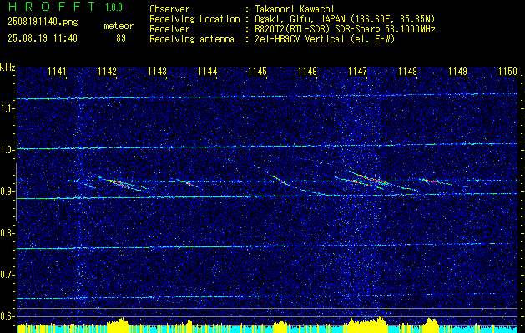Select time marker 1145
This screenshot has height=333, width=525.
pyautogui.click(x=257, y=71)
